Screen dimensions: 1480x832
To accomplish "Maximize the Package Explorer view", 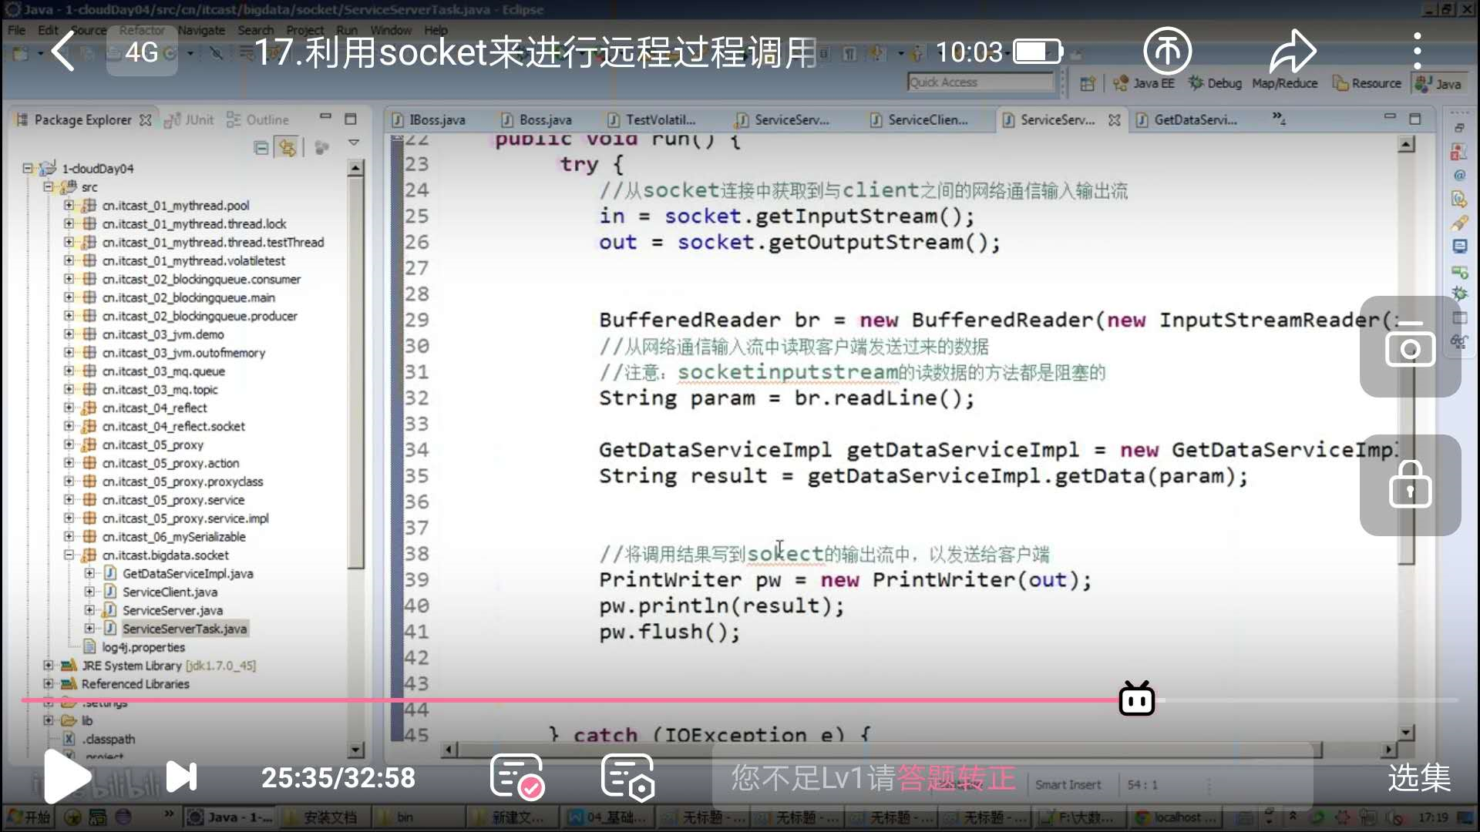I will [x=351, y=119].
